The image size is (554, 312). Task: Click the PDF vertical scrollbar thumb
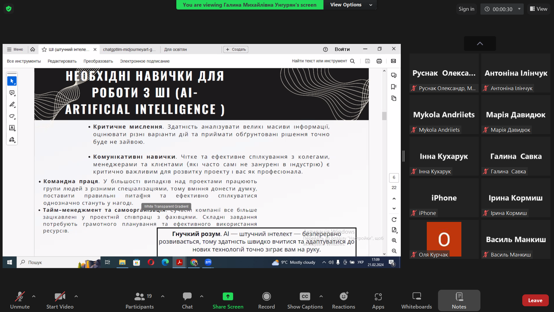[384, 116]
